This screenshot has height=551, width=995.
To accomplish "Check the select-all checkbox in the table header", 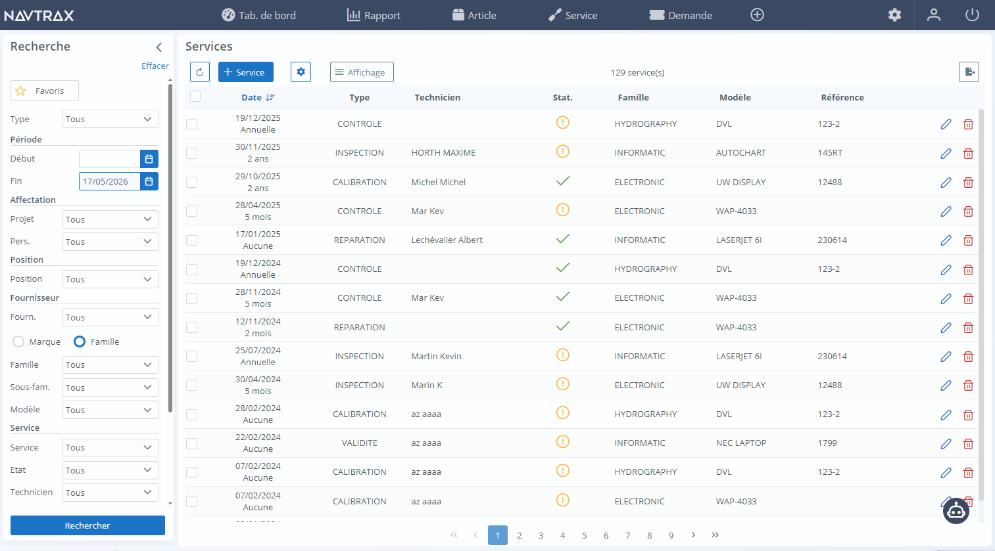I will pyautogui.click(x=195, y=96).
